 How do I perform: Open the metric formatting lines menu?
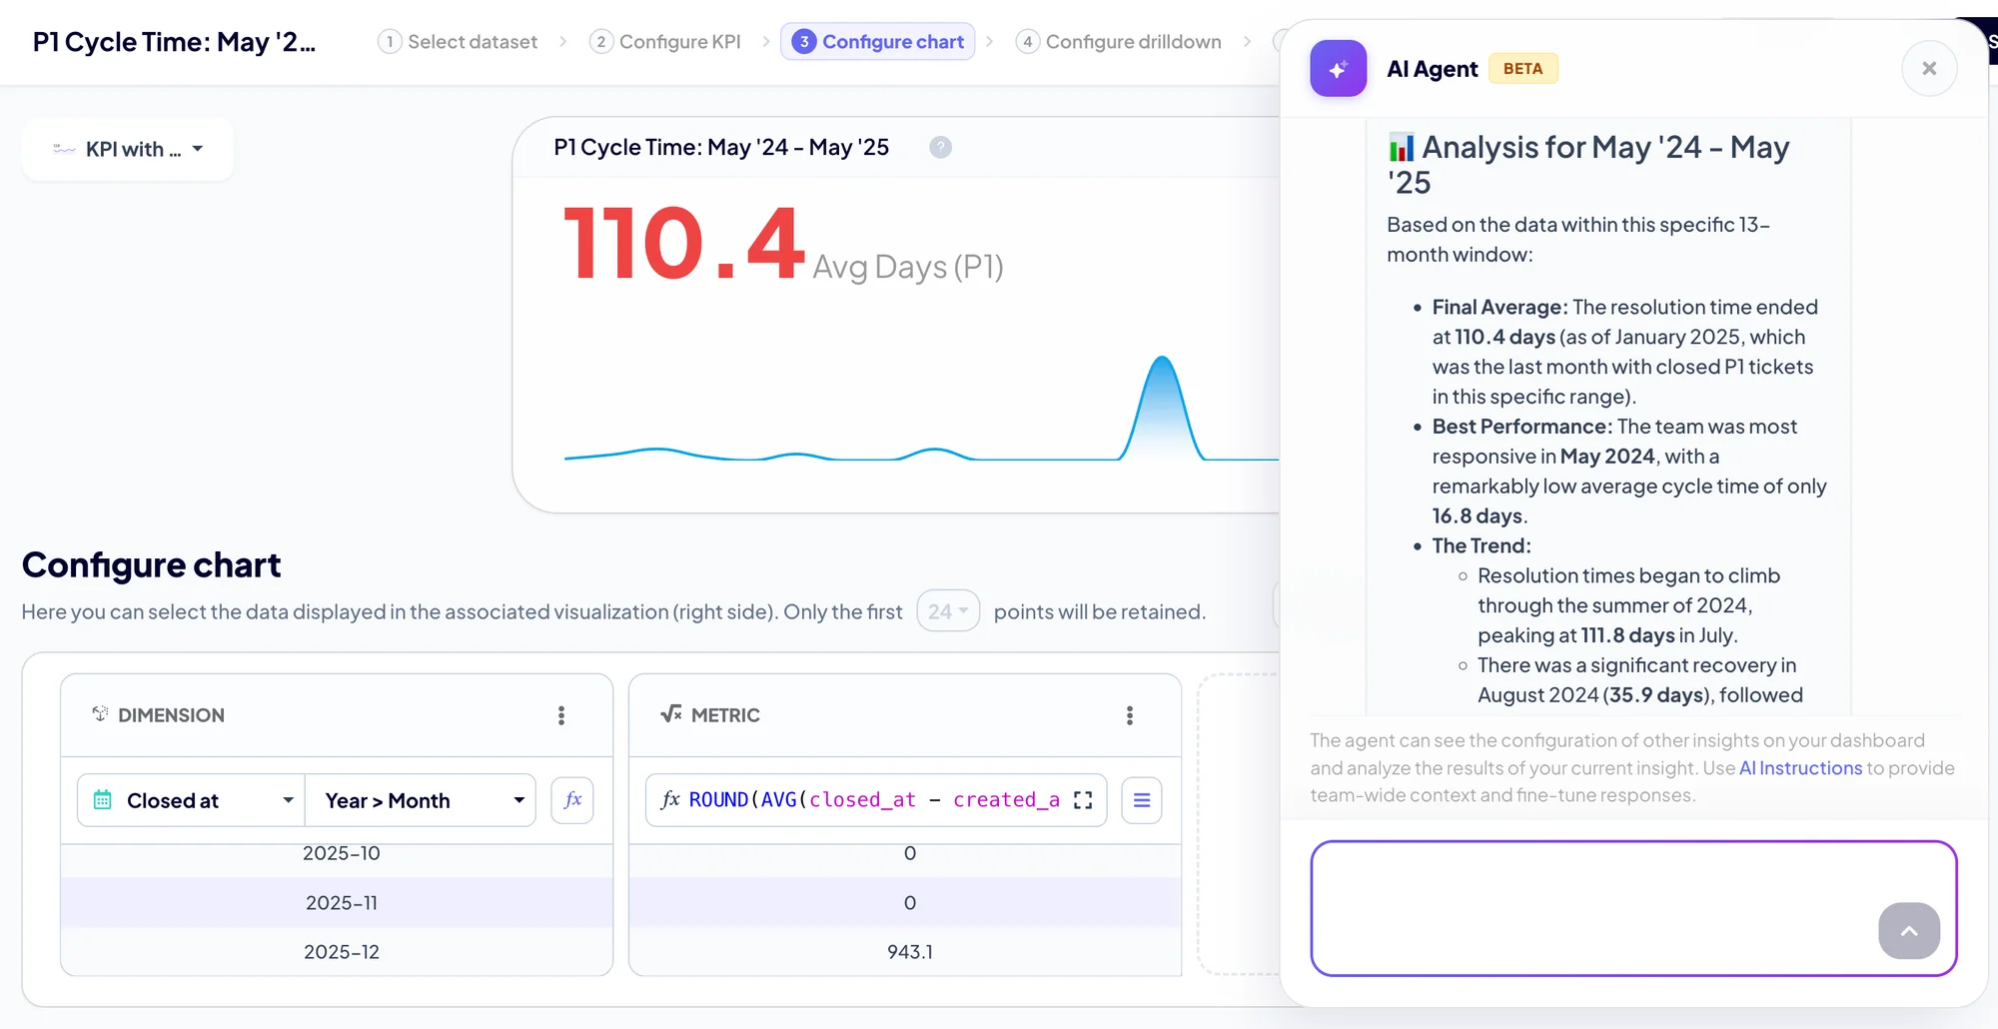point(1142,800)
